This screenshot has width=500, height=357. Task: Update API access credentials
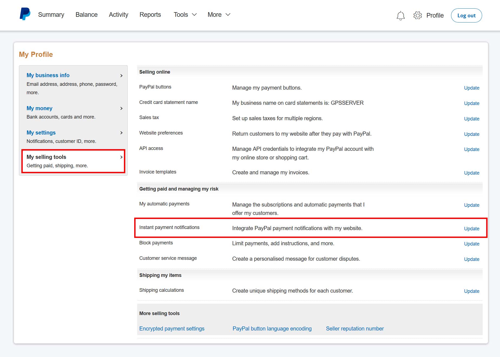pos(472,149)
